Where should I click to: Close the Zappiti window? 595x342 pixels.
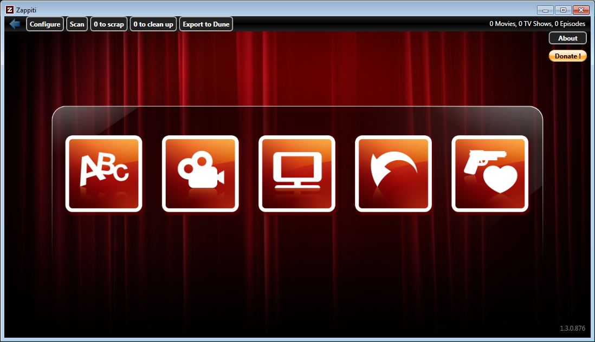(581, 10)
